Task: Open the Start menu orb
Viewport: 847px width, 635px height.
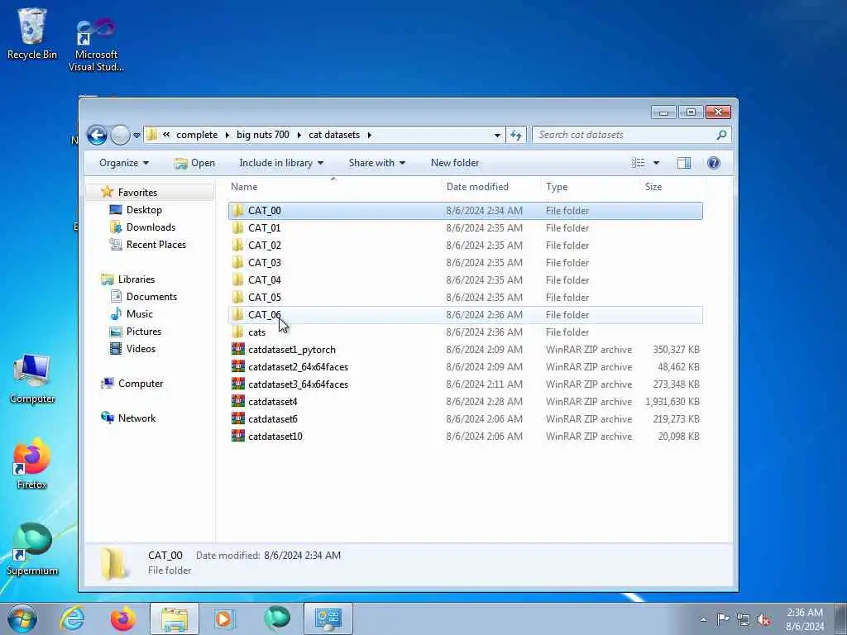Action: click(x=22, y=618)
